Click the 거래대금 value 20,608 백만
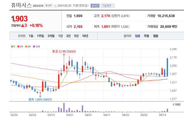This screenshot has height=118, width=184. tap(169, 27)
